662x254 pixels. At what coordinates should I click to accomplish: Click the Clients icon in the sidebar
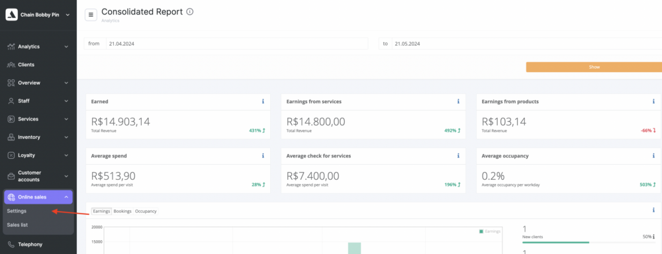tap(11, 65)
